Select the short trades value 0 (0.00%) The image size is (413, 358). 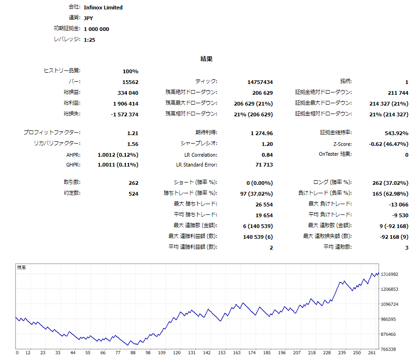[260, 183]
